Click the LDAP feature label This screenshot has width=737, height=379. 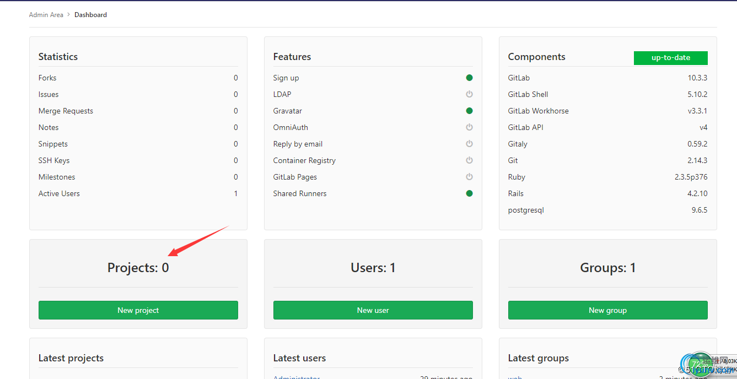pos(282,94)
